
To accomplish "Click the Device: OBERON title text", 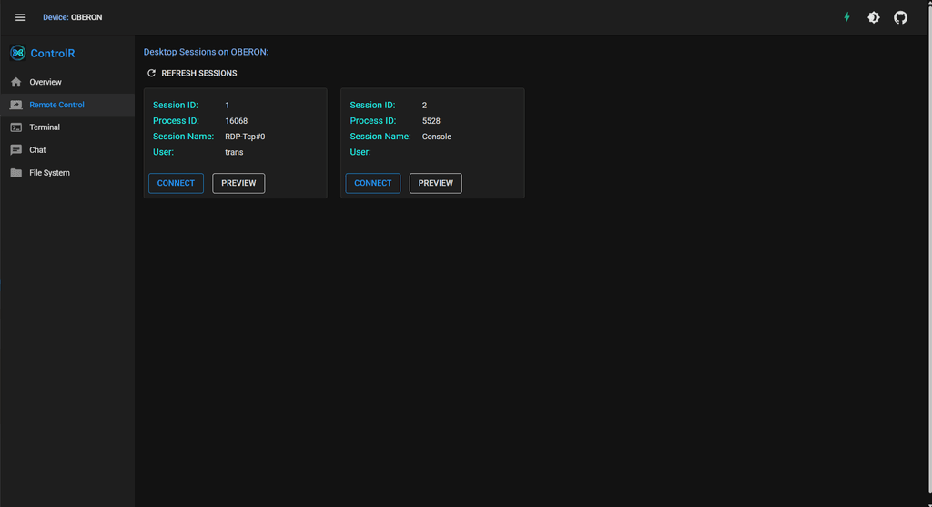I will pyautogui.click(x=72, y=17).
